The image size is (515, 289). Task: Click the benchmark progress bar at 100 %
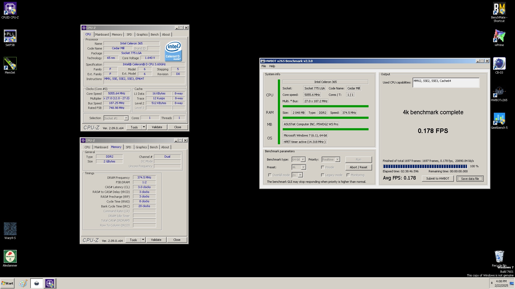point(425,166)
